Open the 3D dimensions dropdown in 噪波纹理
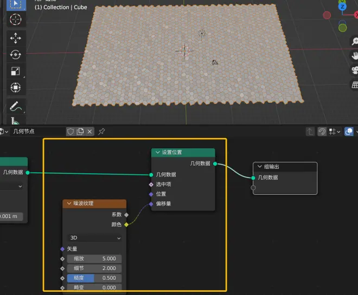This screenshot has width=358, height=295. tap(94, 238)
